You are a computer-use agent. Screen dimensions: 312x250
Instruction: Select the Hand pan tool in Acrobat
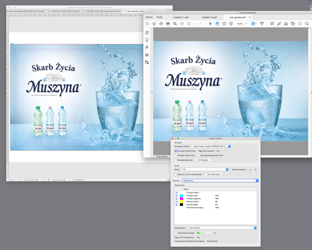click(217, 24)
